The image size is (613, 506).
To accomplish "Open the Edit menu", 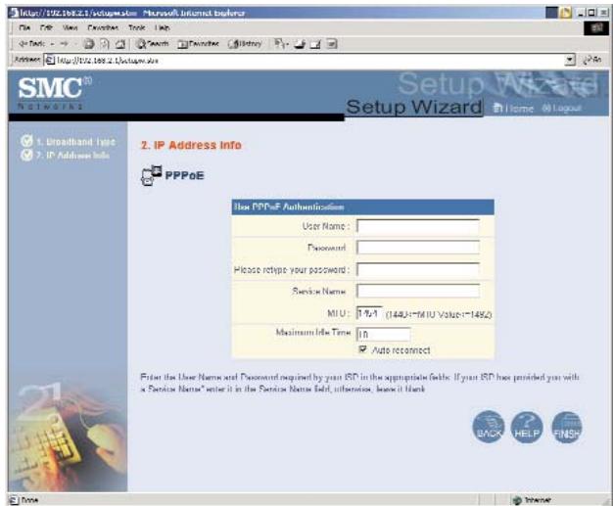I will (x=46, y=27).
